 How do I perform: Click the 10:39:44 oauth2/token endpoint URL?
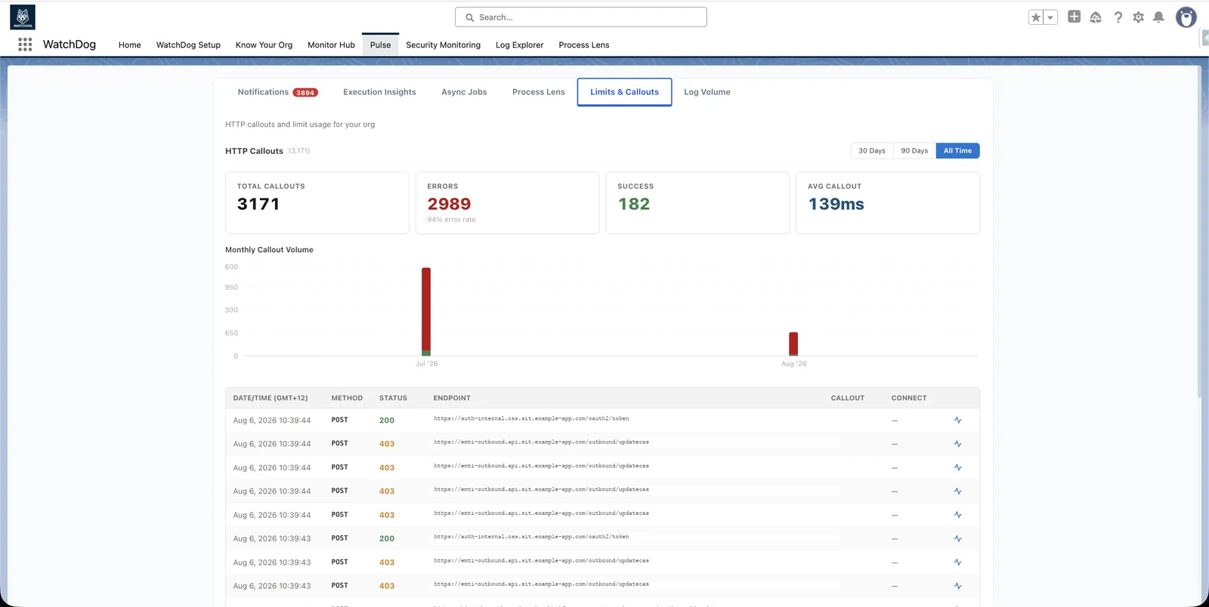click(531, 418)
